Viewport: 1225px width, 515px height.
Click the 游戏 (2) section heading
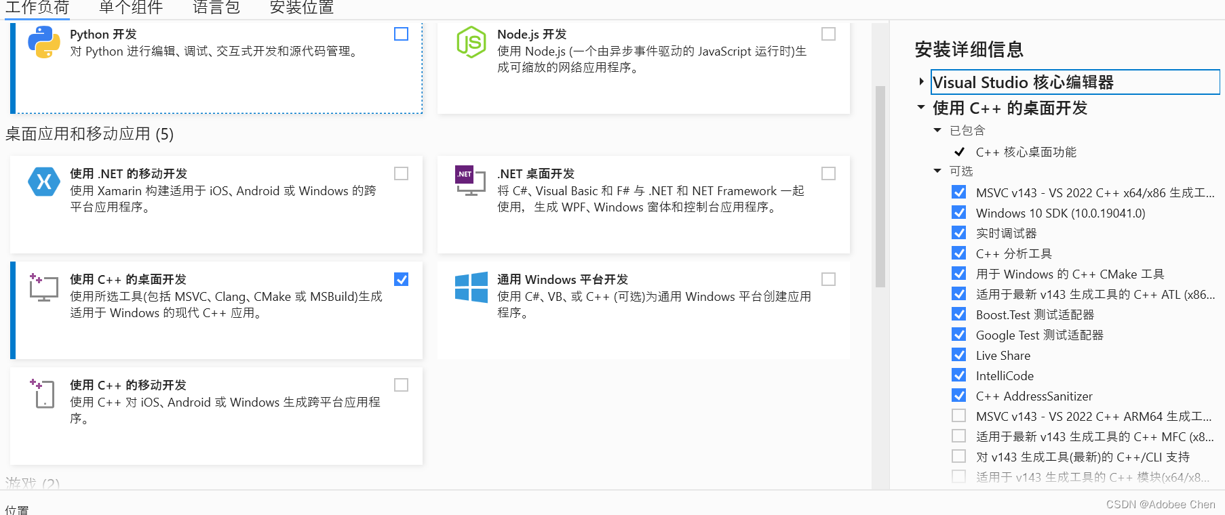click(33, 483)
